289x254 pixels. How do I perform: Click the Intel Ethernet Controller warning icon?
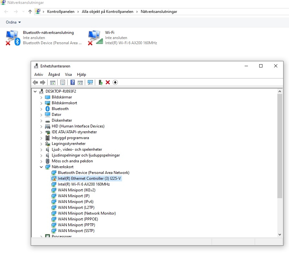pyautogui.click(x=54, y=178)
